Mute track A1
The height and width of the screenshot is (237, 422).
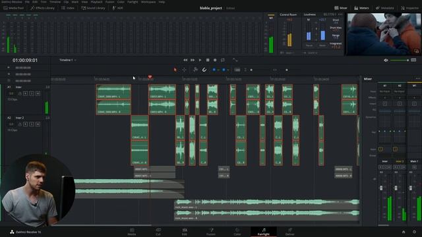click(x=38, y=93)
